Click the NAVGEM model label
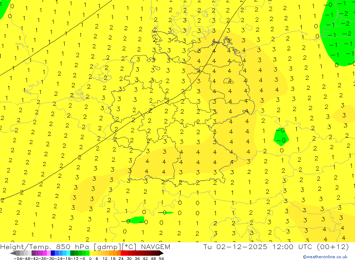The height and width of the screenshot is (260, 355). (x=155, y=247)
